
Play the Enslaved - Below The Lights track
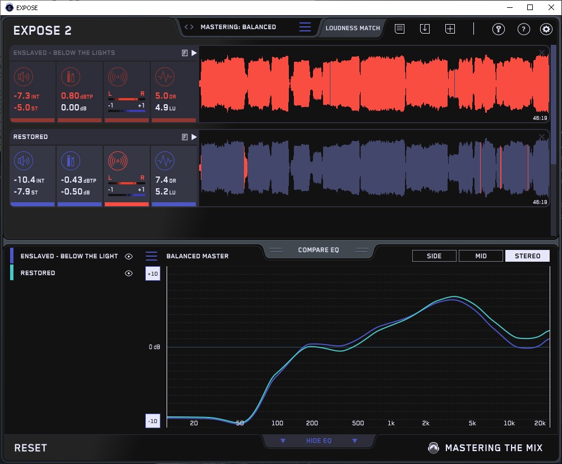click(194, 53)
